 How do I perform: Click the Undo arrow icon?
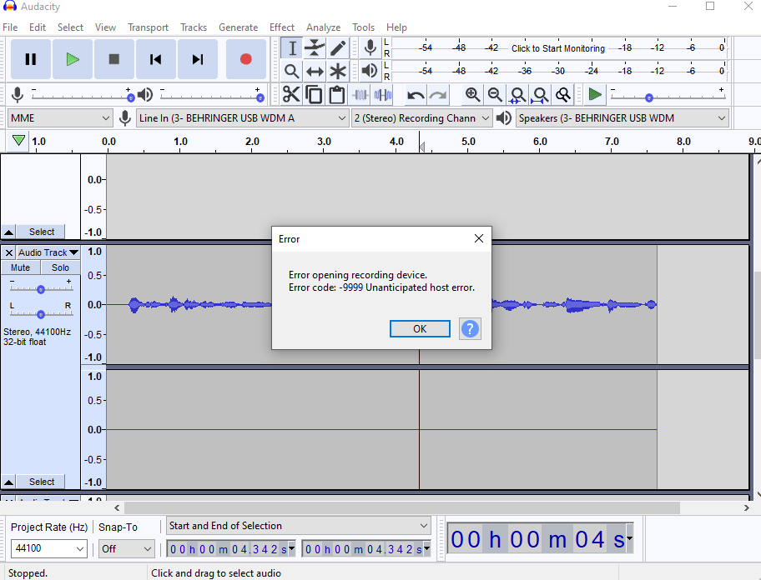click(x=415, y=94)
